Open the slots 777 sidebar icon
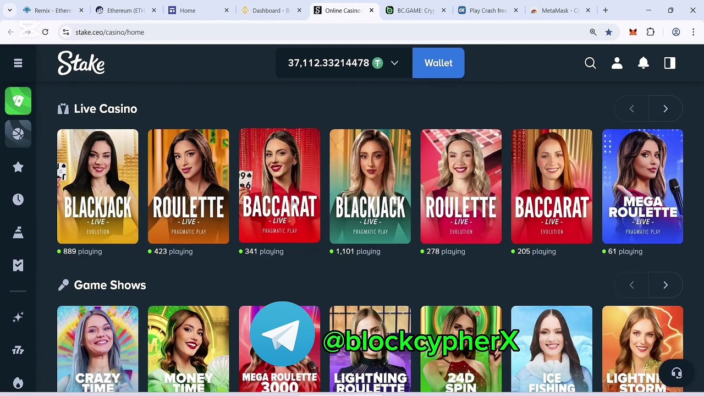The height and width of the screenshot is (396, 704). pyautogui.click(x=18, y=350)
